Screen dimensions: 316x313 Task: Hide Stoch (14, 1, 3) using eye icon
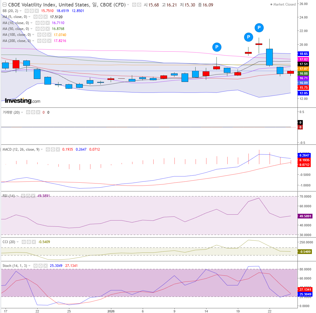36,266
